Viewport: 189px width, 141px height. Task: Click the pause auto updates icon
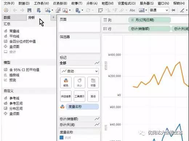(x=78, y=11)
